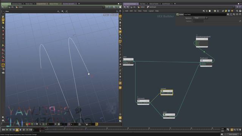This screenshot has height=136, width=242.
Task: Open the Layout menu in network editor
Action: 151,11
